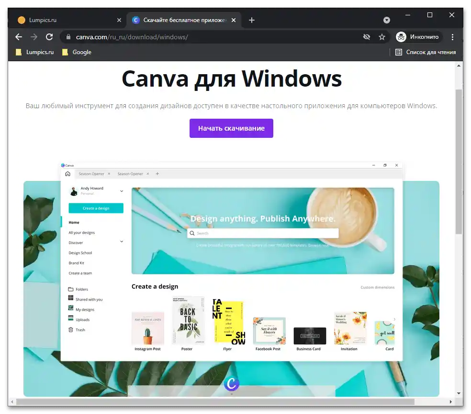Viewport: 471px width, 414px height.
Task: Expand the Andy Howard account chevron
Action: 122,191
